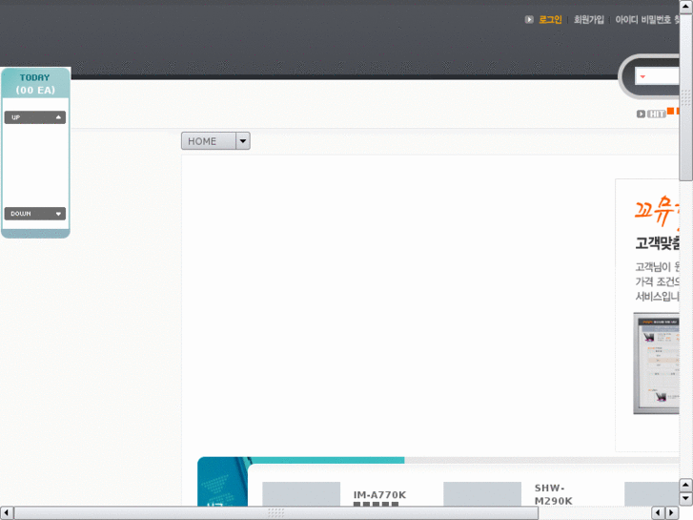Click the left arrow beside the horizontal scrollbar's right arrow
Screen dimensions: 693x520
[658, 513]
